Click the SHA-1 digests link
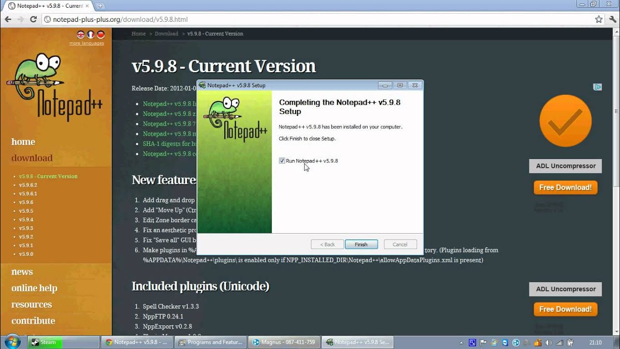The image size is (620, 349). (x=170, y=144)
